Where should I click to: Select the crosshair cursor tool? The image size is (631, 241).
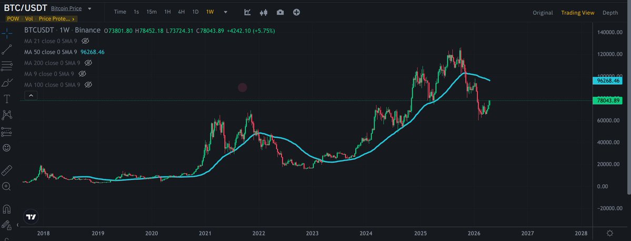click(7, 33)
